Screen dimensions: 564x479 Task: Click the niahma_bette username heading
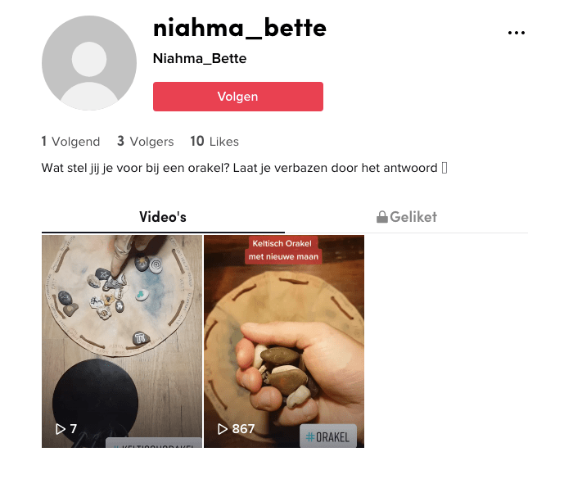pyautogui.click(x=240, y=28)
